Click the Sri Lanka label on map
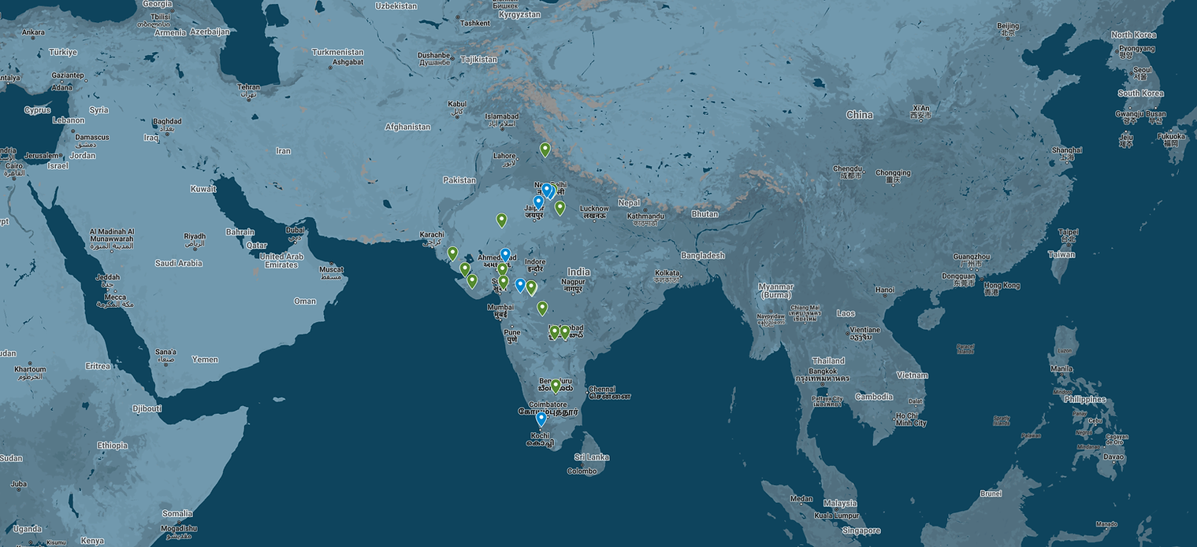Viewport: 1197px width, 547px height. (592, 457)
